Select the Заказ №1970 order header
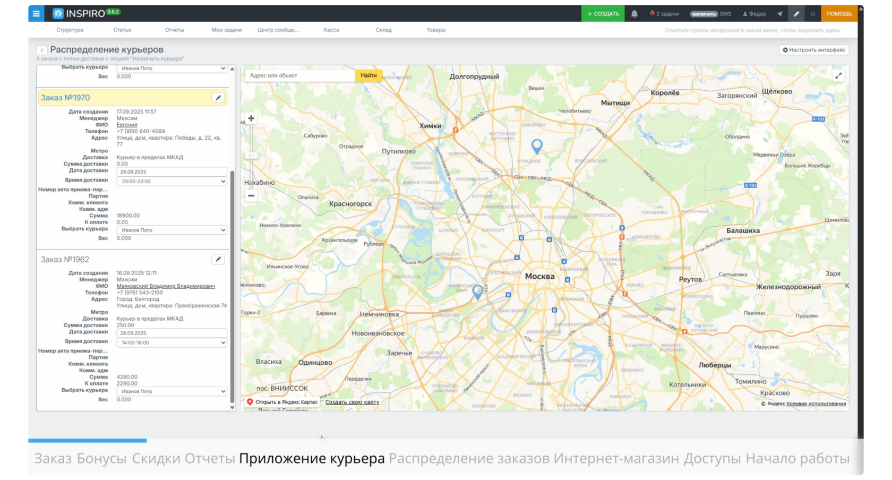 click(133, 98)
